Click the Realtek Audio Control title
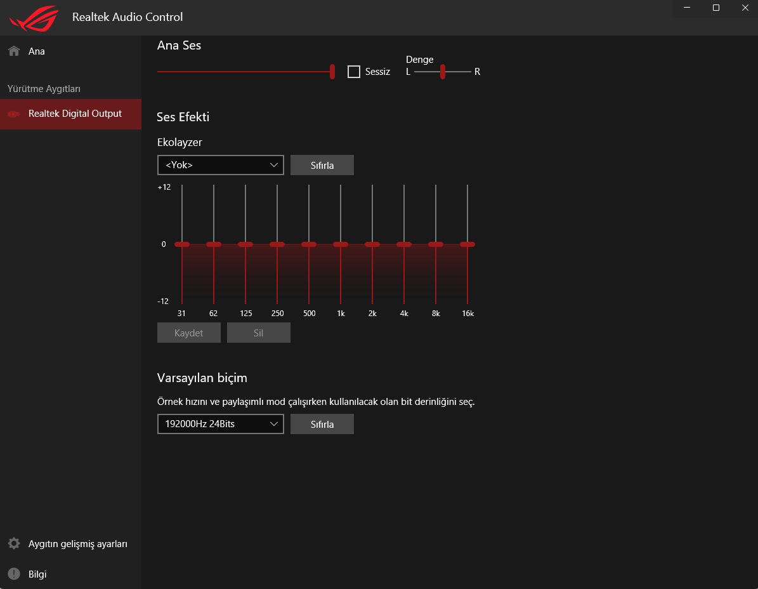The width and height of the screenshot is (758, 589). coord(127,17)
